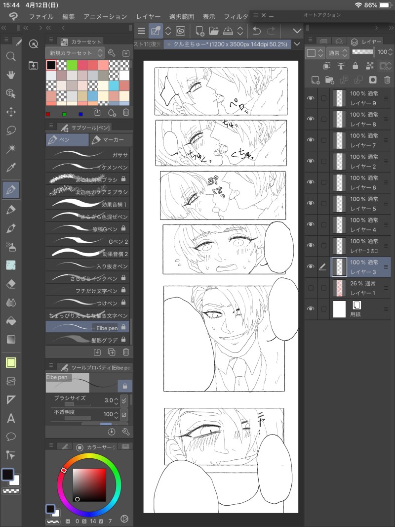Hide レイヤー 7 with its eye icon

point(311,140)
